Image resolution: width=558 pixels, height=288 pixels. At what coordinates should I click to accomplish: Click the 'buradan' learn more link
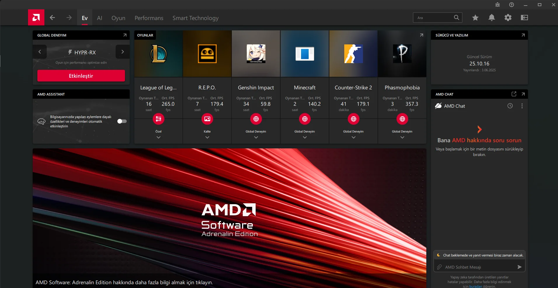point(476,287)
